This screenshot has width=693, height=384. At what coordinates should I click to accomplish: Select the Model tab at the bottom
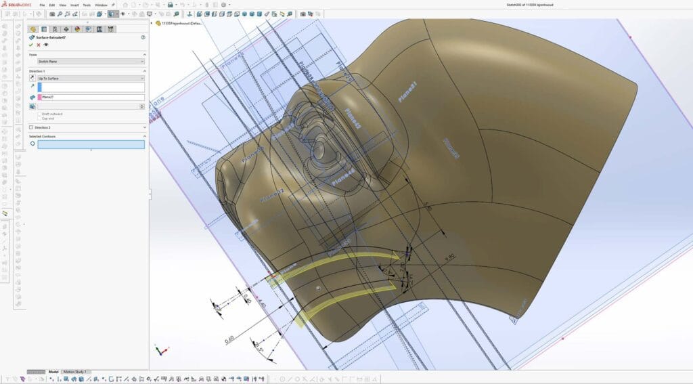click(53, 372)
